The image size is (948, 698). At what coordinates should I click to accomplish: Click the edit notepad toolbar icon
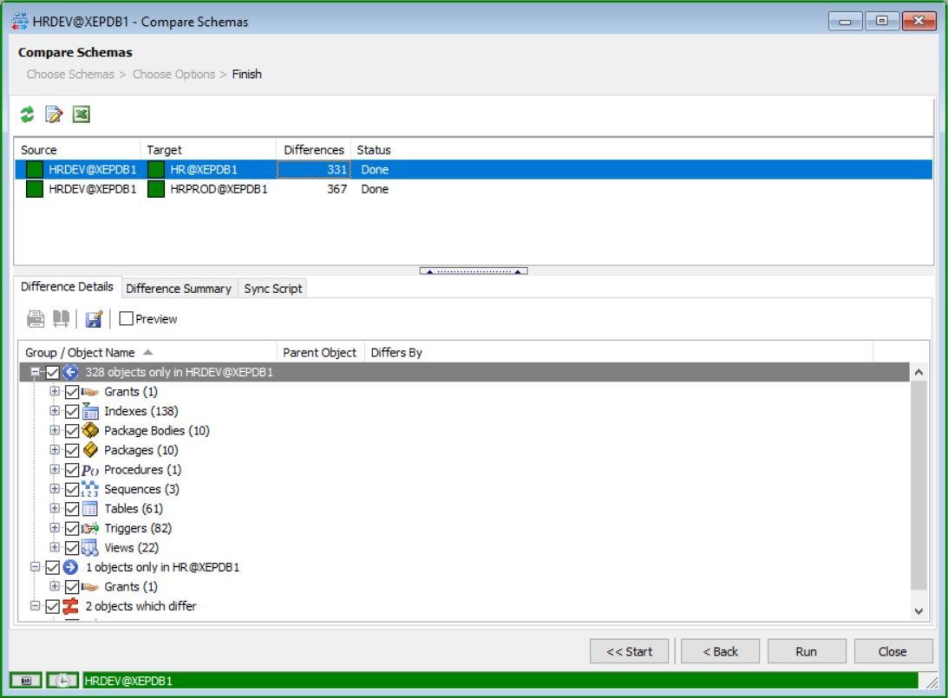point(55,114)
